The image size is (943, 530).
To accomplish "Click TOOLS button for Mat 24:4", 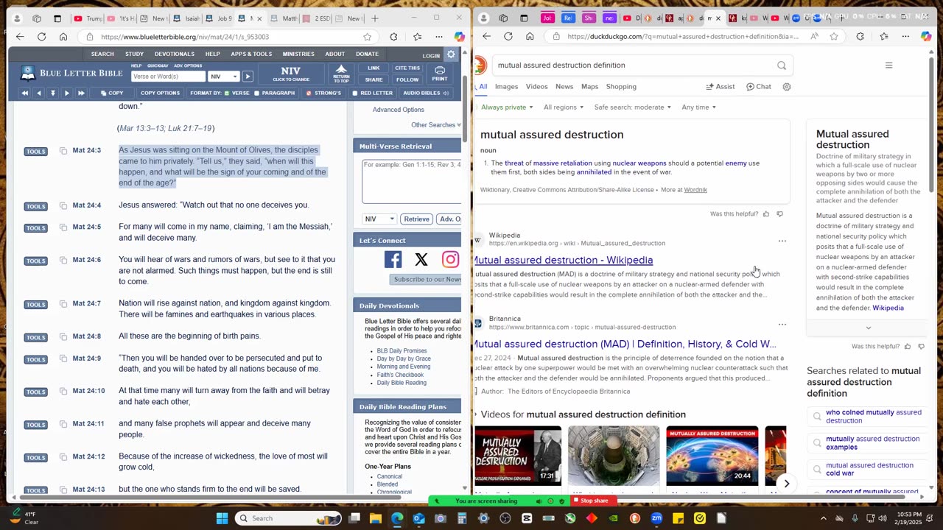I will point(35,206).
